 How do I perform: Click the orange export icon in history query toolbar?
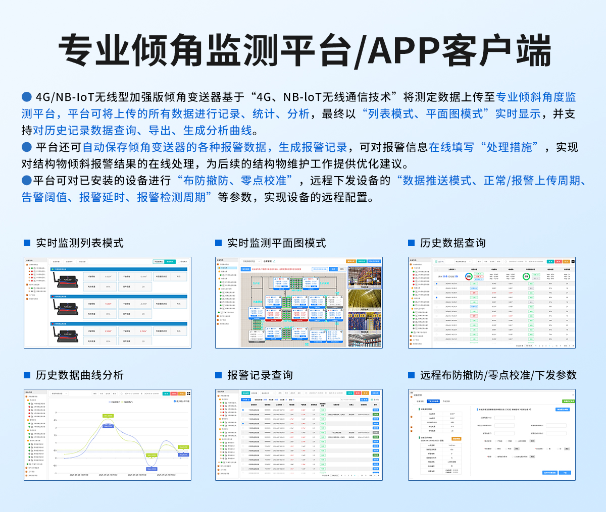[x=566, y=261]
